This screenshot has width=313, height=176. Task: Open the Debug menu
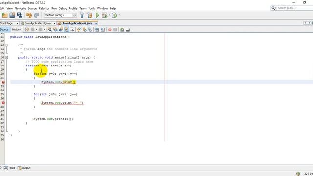pos(63,8)
